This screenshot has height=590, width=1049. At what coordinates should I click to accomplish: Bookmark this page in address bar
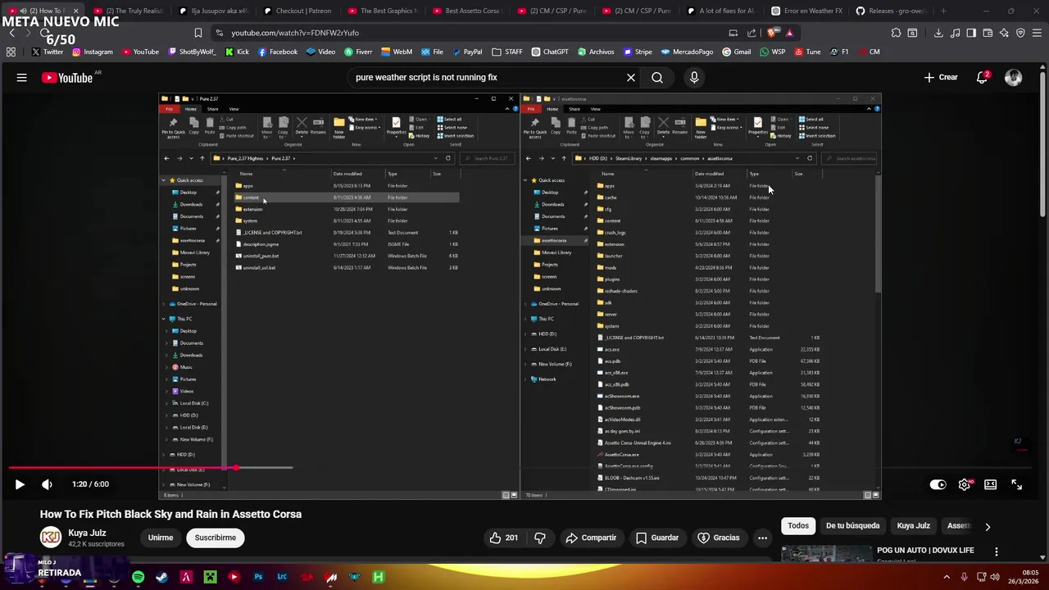tap(198, 33)
